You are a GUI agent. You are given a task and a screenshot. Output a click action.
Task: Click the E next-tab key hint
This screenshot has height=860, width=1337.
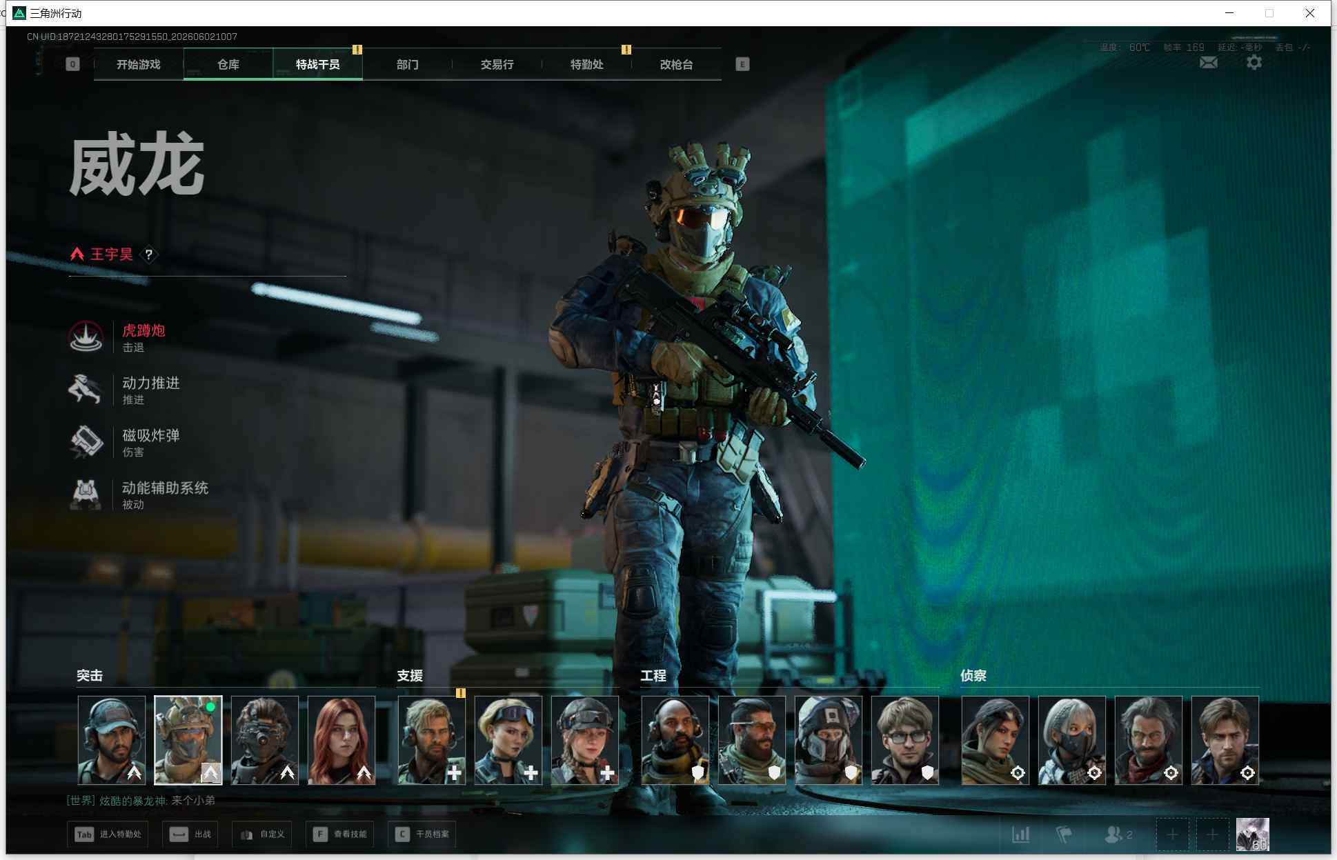point(742,64)
